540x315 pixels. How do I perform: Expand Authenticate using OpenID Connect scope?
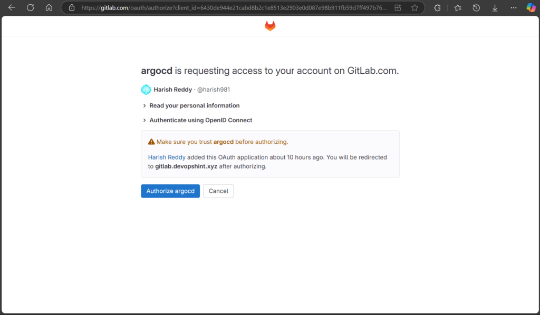(x=197, y=120)
